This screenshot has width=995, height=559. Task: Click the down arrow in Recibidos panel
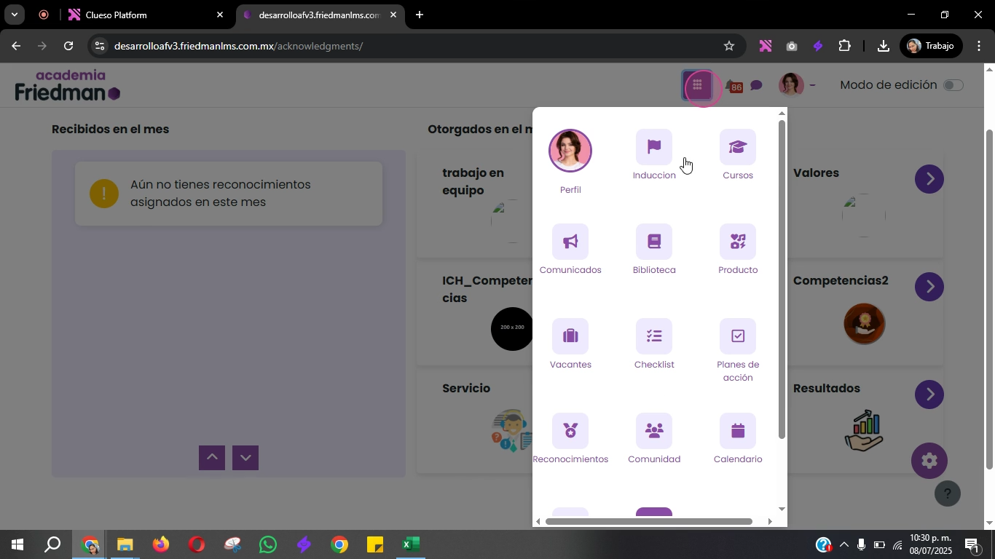pos(245,457)
